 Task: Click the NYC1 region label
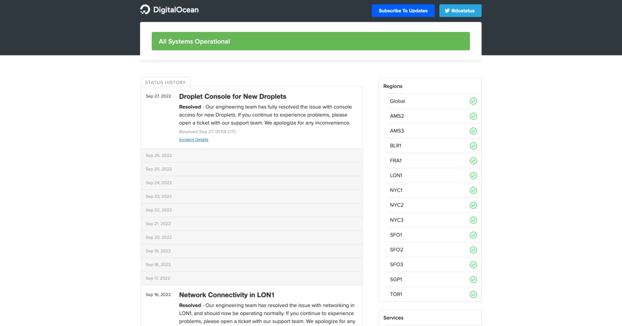point(396,191)
